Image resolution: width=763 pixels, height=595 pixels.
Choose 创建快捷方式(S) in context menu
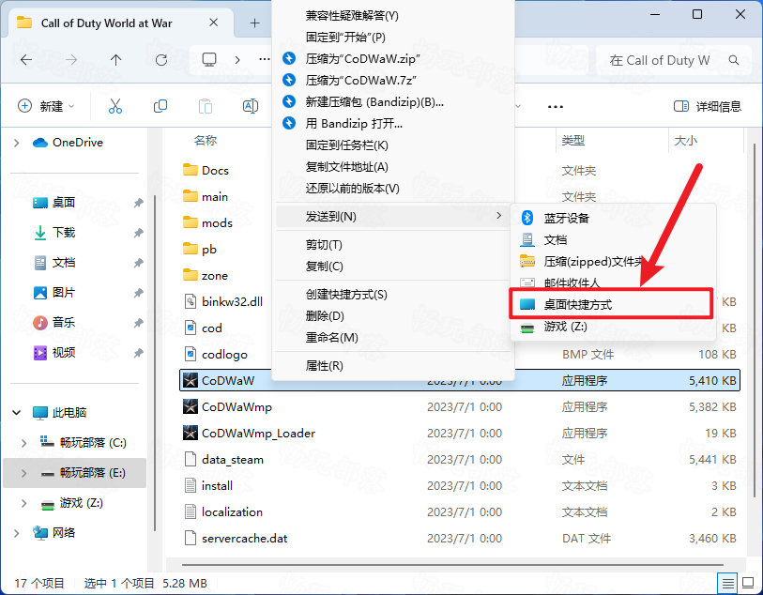pos(393,295)
